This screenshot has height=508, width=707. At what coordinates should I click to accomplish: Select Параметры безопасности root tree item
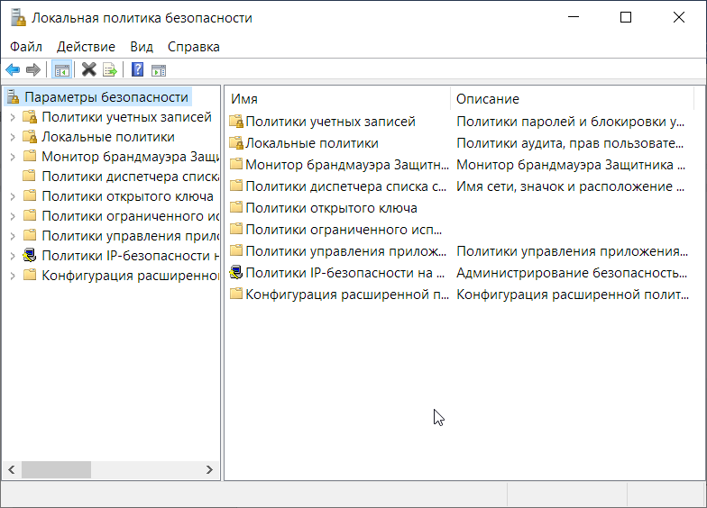(x=106, y=97)
